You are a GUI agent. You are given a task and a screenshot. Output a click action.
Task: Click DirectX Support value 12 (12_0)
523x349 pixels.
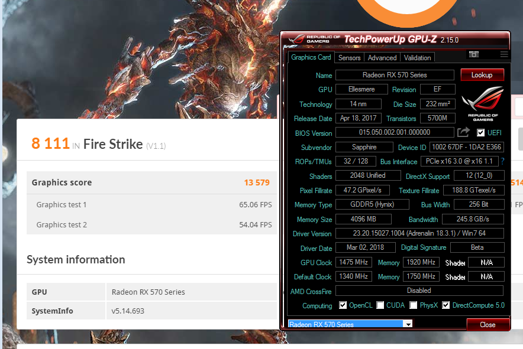point(479,175)
